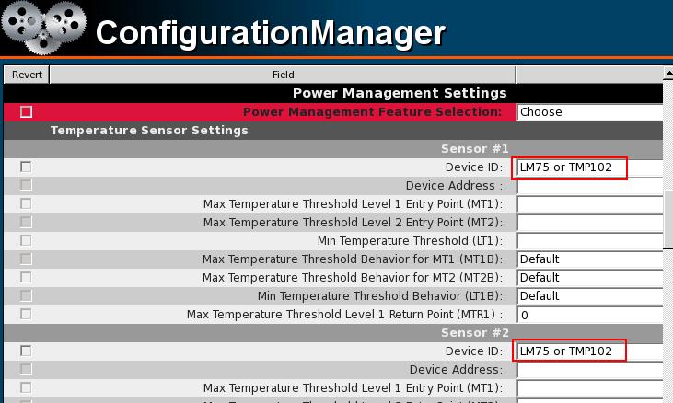Check Power Management Feature Selection revert box

[x=26, y=112]
